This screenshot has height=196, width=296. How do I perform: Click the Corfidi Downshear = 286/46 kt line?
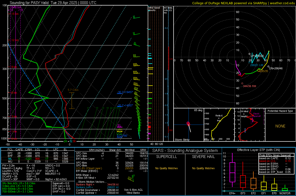(x=97, y=190)
